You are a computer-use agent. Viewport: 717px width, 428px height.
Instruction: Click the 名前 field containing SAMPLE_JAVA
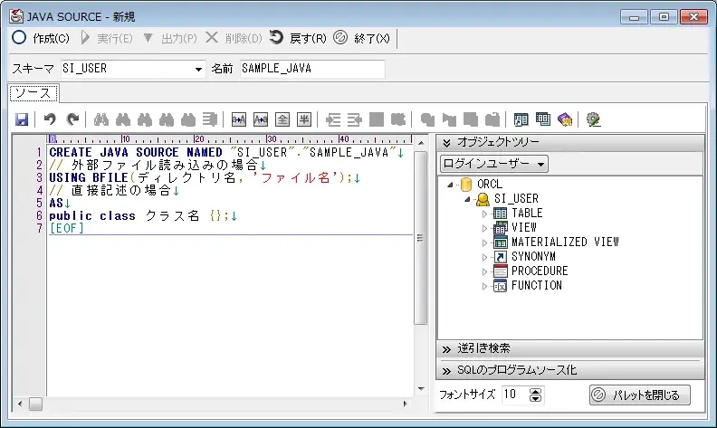tap(312, 69)
